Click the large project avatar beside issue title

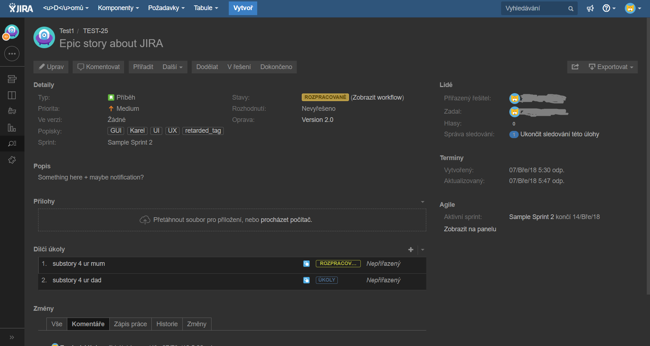[x=44, y=37]
